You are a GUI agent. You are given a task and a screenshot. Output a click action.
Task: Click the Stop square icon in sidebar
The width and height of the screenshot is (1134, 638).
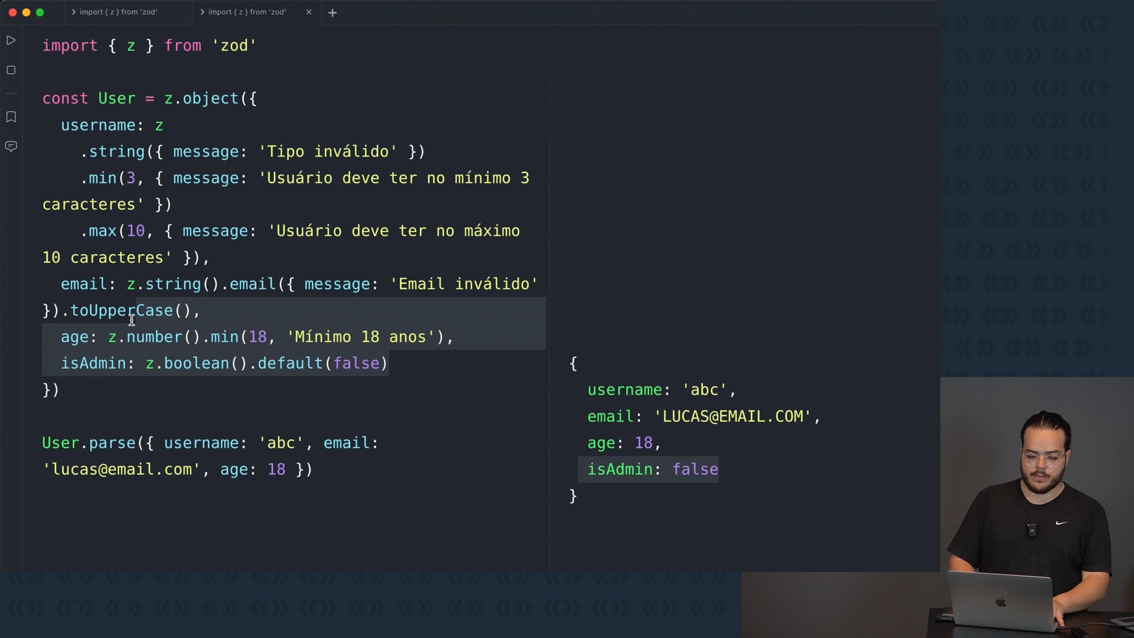(x=11, y=70)
